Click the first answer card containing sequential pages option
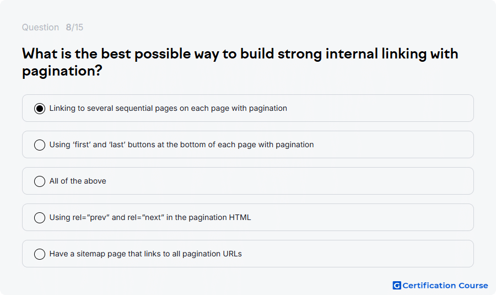The width and height of the screenshot is (496, 295). (248, 108)
